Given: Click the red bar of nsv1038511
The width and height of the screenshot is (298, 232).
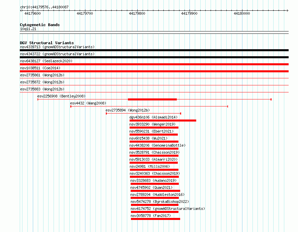Looking at the screenshot, I should click(x=154, y=71).
